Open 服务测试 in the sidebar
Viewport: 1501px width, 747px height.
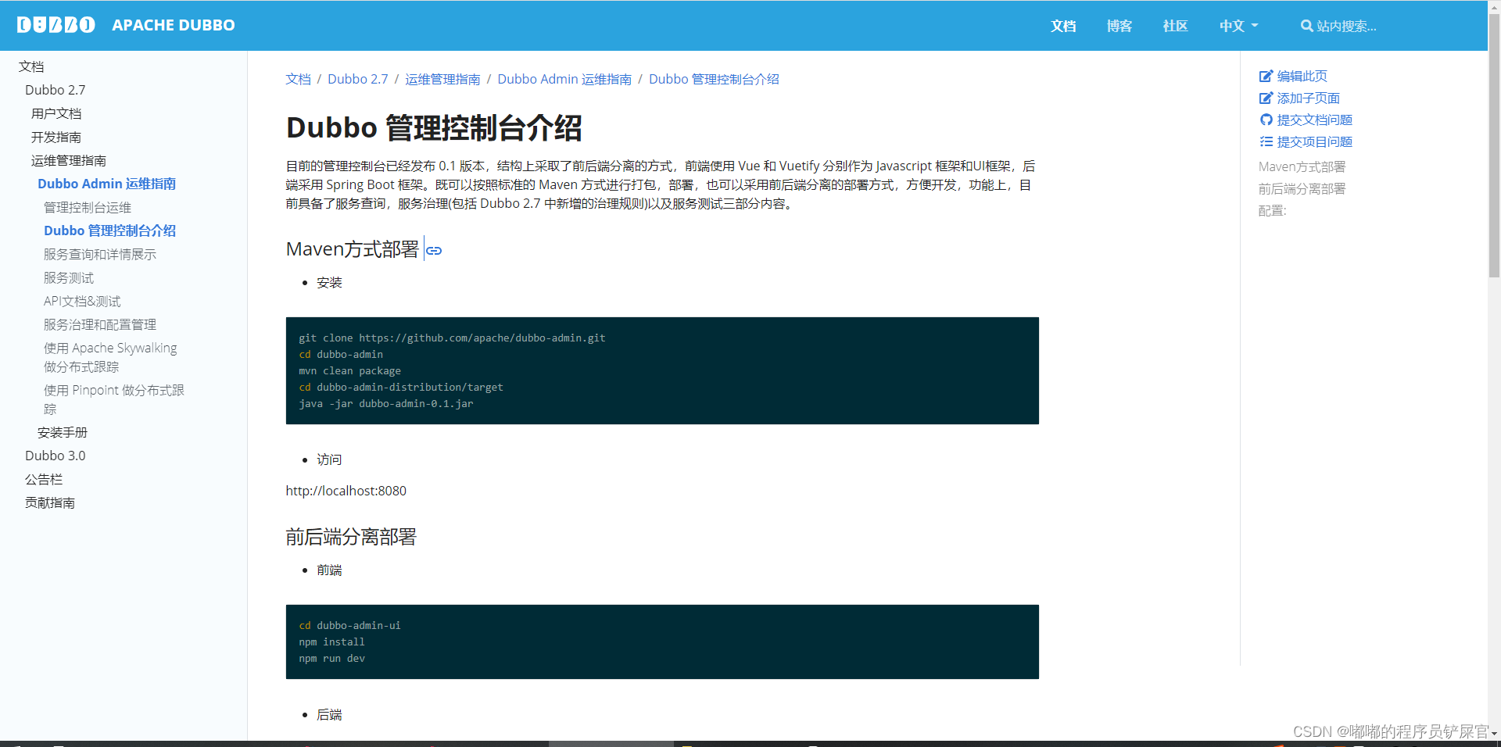tap(69, 277)
